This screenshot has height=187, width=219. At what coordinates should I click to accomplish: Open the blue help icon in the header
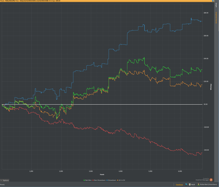pos(213,1)
